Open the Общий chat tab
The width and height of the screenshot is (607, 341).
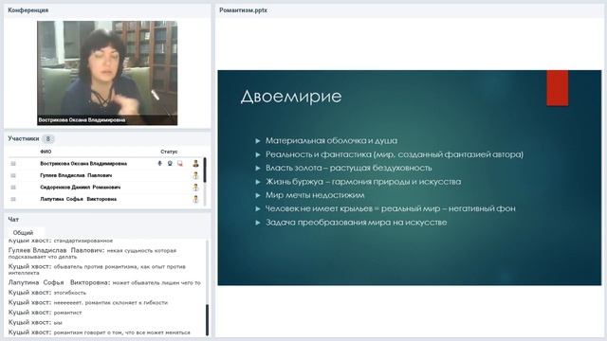[x=23, y=233]
